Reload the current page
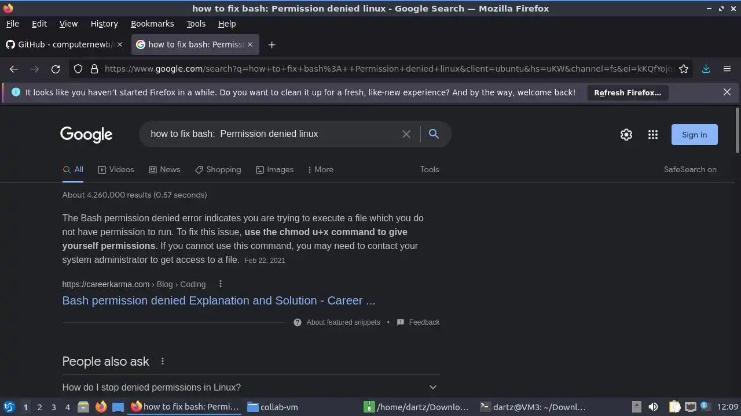 pyautogui.click(x=56, y=69)
